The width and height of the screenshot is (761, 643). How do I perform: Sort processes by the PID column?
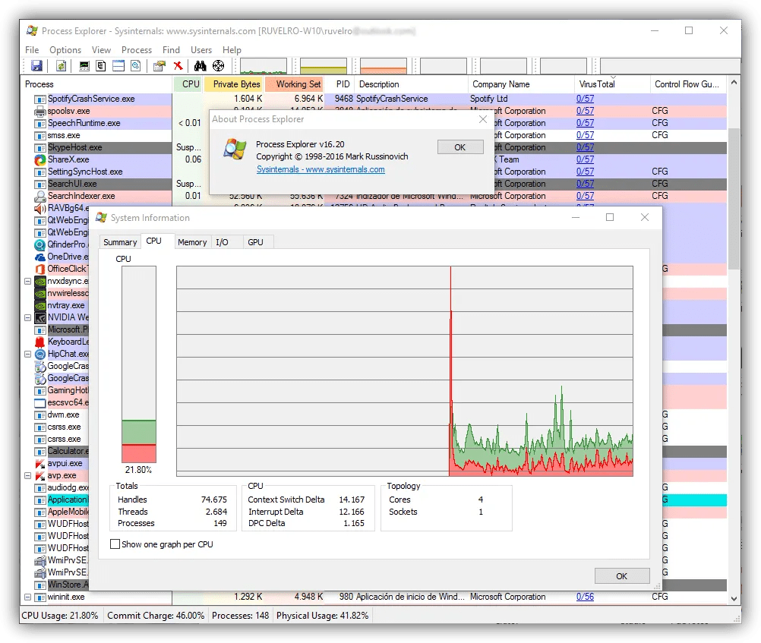click(343, 84)
